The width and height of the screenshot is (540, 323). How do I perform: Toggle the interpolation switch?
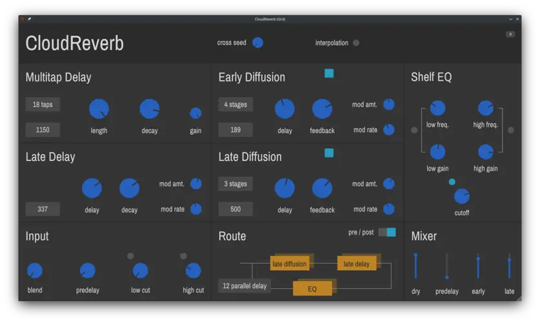356,43
